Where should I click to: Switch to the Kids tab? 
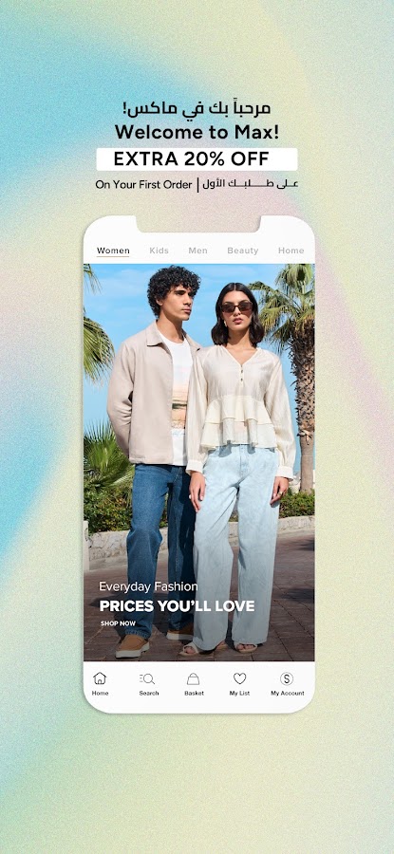tap(159, 251)
